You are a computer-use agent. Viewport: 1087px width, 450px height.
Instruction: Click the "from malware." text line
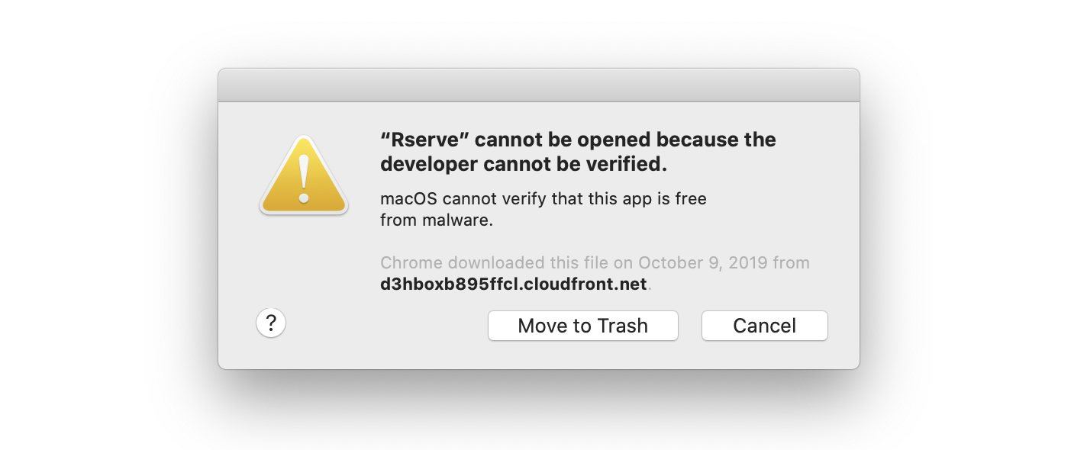coord(437,221)
